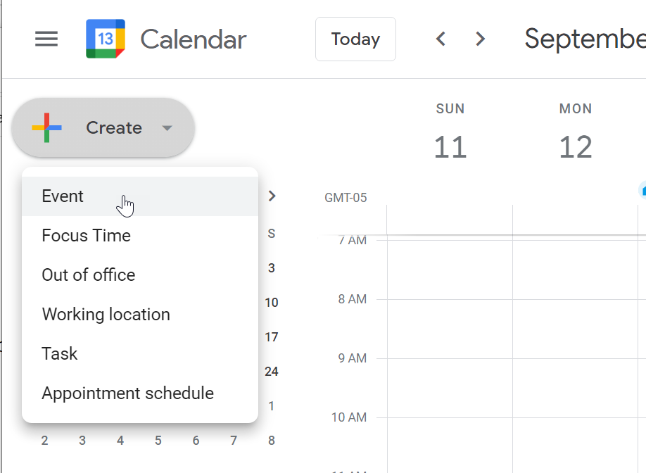Select Out of office option

click(x=88, y=275)
